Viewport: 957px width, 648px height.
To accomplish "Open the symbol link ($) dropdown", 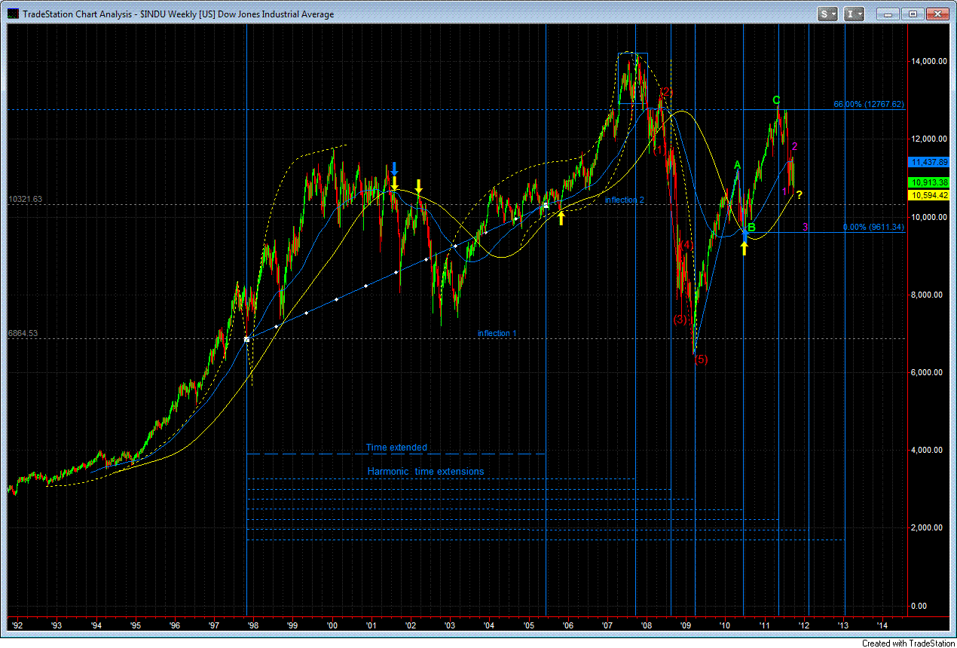I will click(x=828, y=14).
